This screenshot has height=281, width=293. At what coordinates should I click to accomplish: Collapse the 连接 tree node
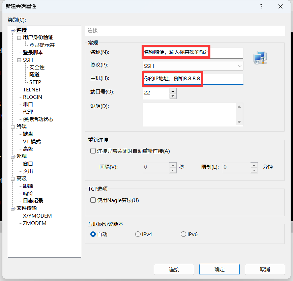click(13, 30)
